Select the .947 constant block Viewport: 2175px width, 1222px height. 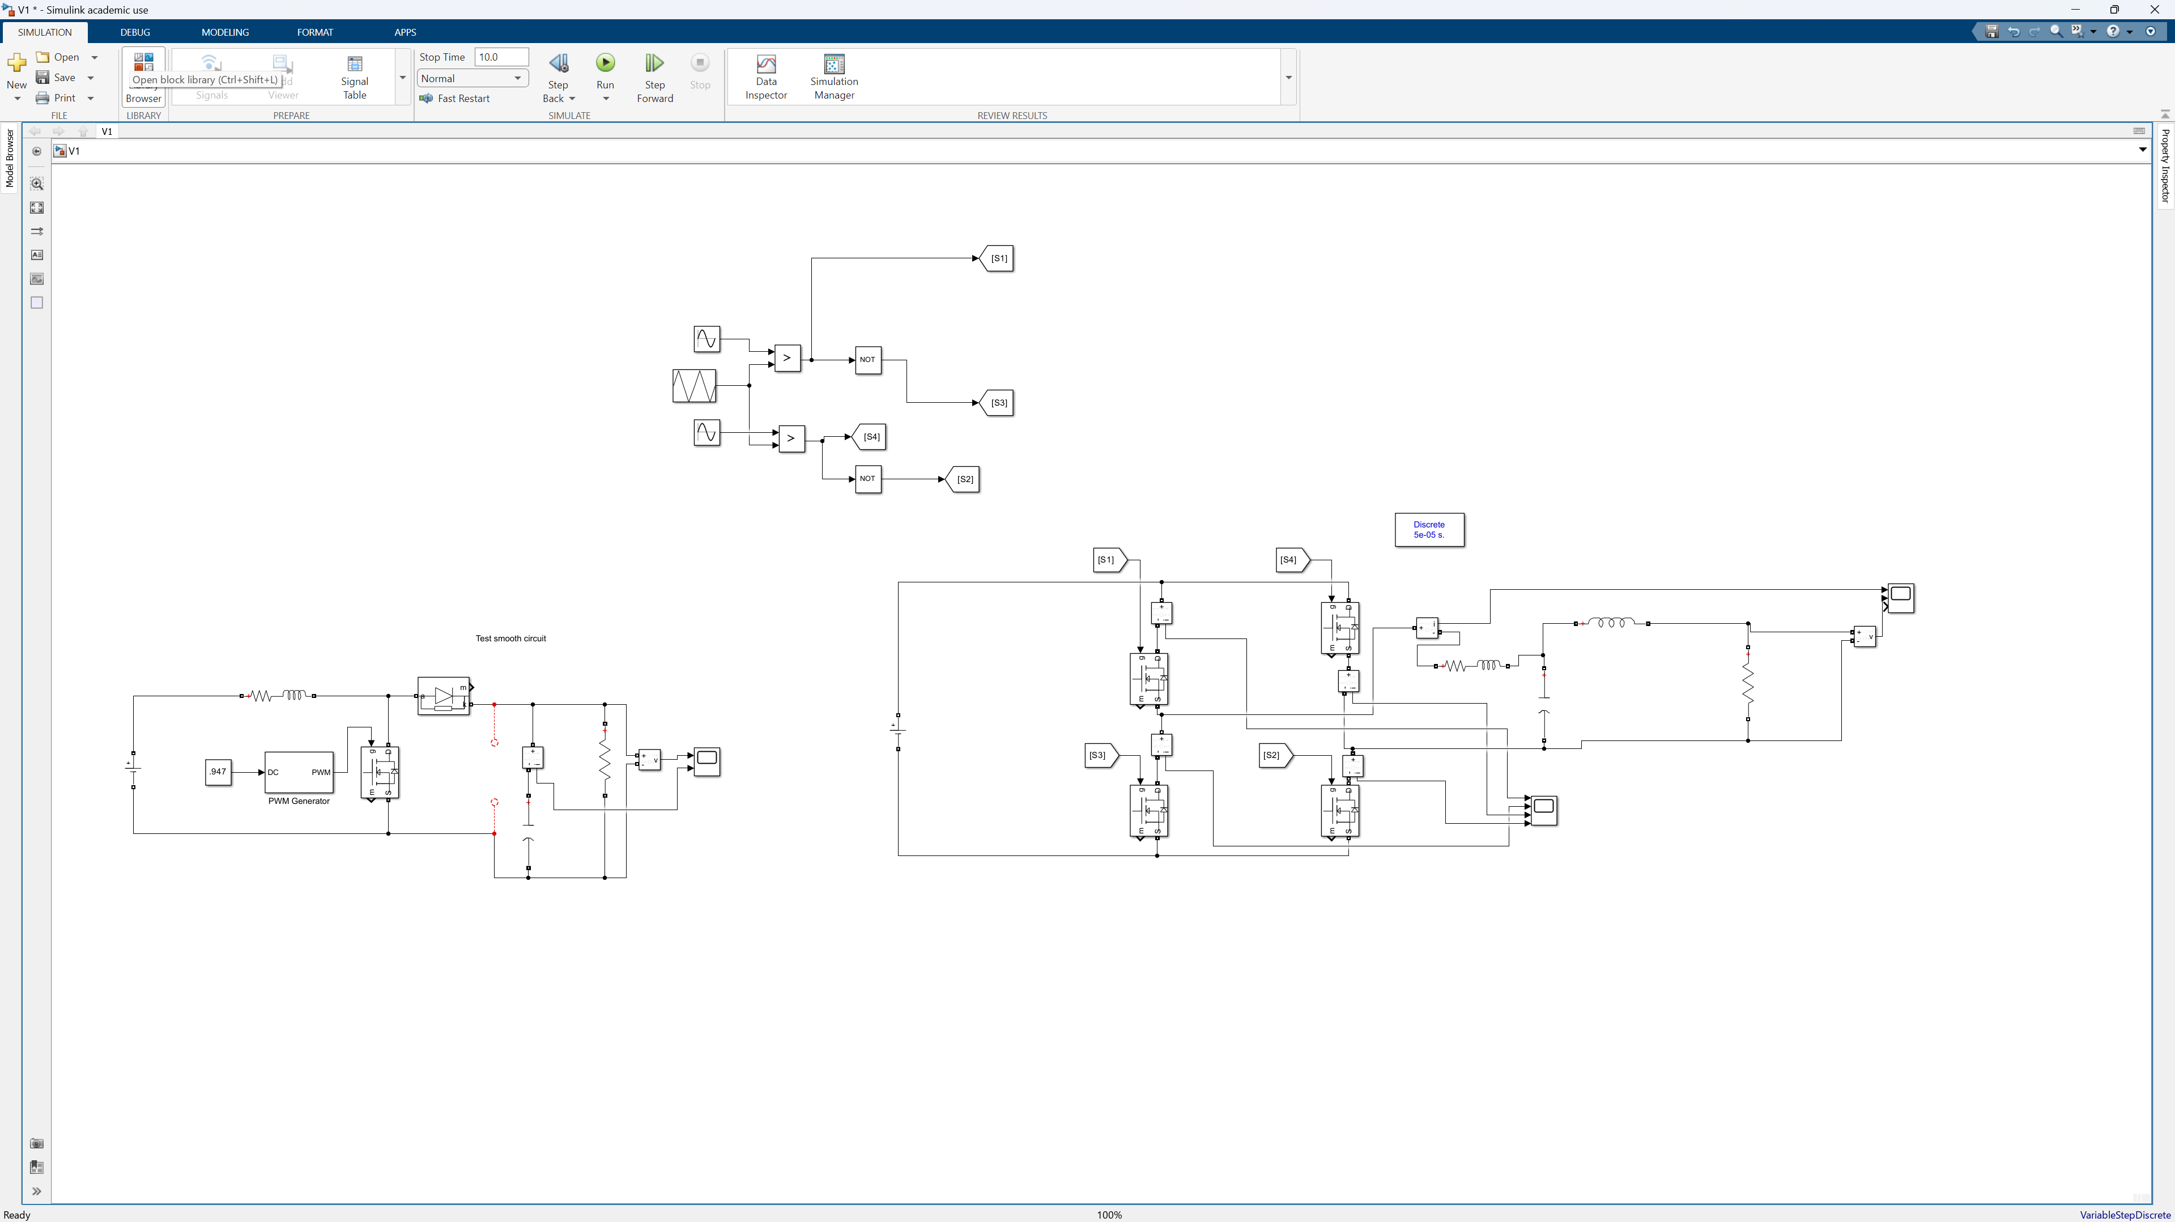tap(218, 772)
